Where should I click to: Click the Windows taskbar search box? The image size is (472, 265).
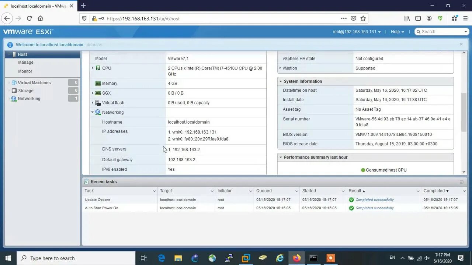(76, 258)
